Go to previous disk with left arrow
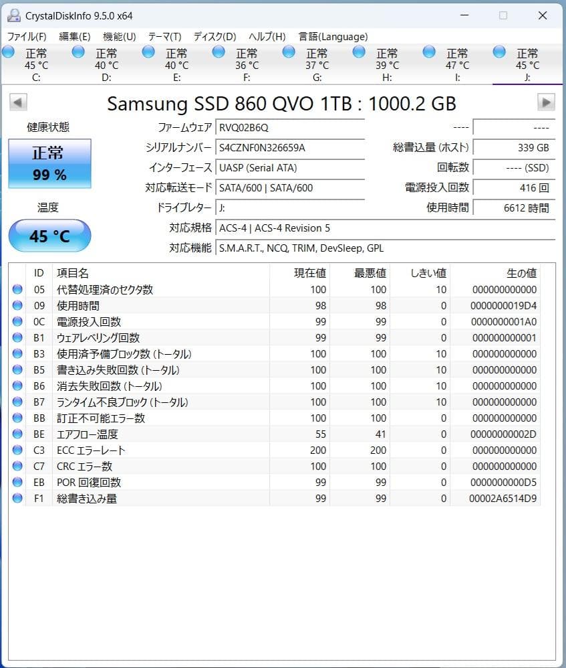The width and height of the screenshot is (566, 668). [18, 102]
